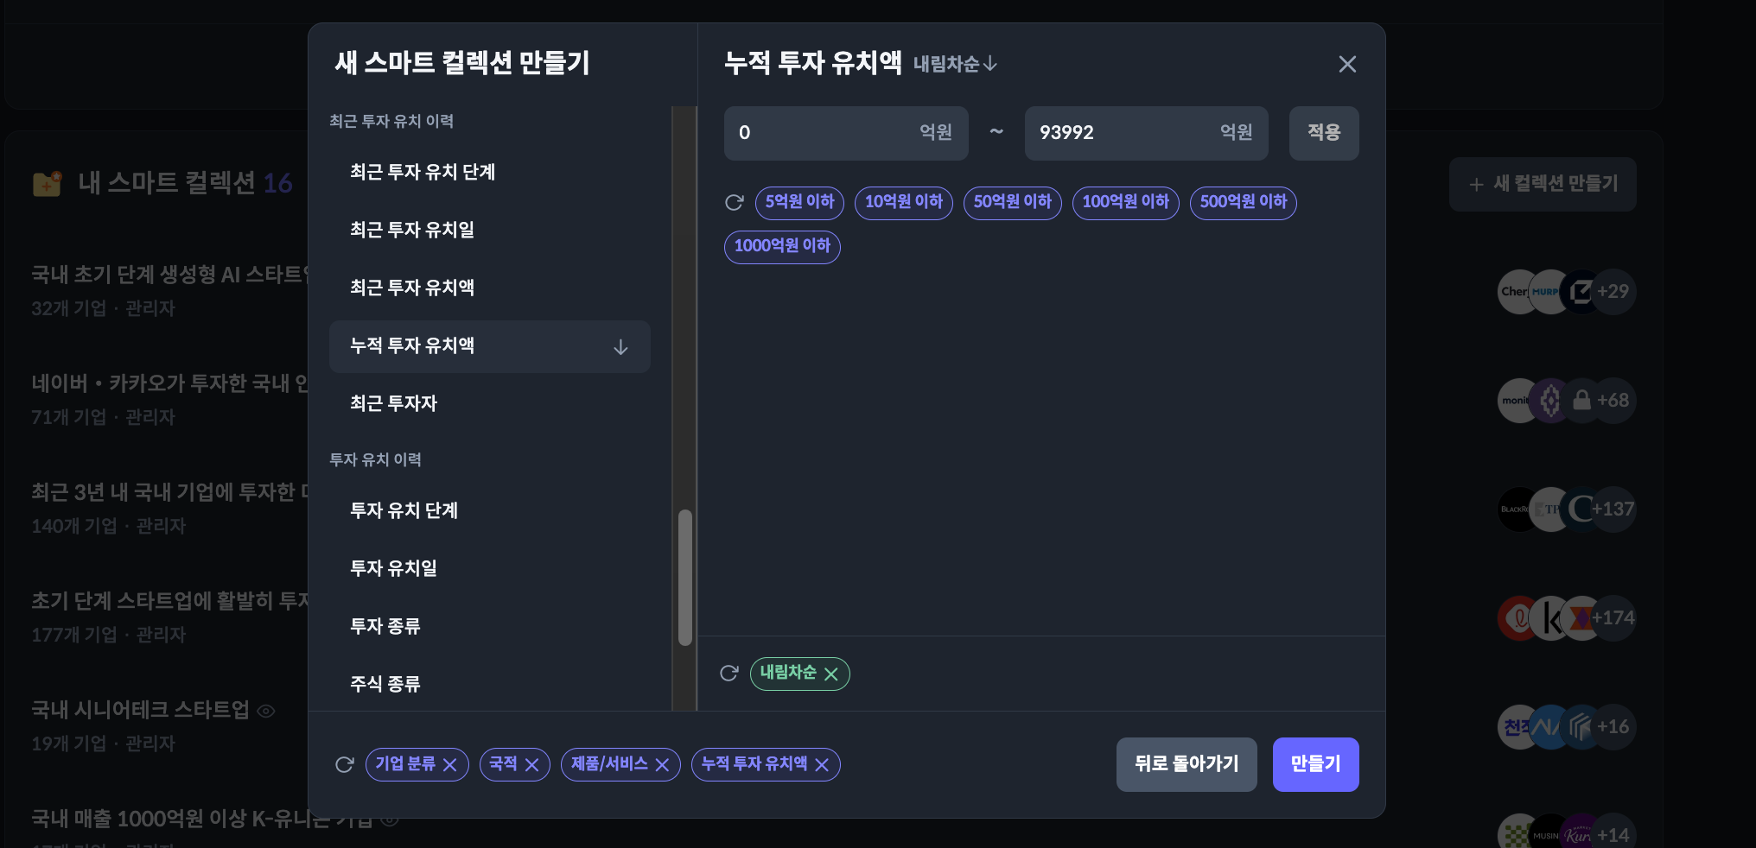The height and width of the screenshot is (848, 1756).
Task: Select 최근 투자 유치 단계 filter option
Action: [423, 172]
